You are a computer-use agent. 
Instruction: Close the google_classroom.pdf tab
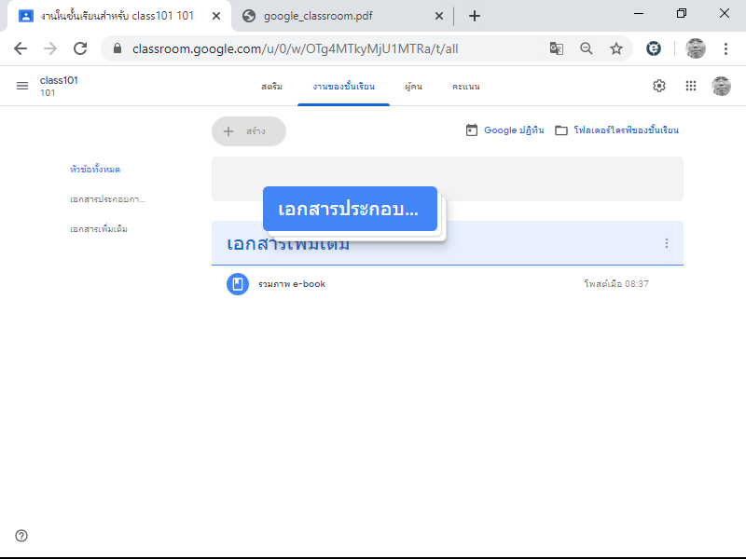point(438,16)
